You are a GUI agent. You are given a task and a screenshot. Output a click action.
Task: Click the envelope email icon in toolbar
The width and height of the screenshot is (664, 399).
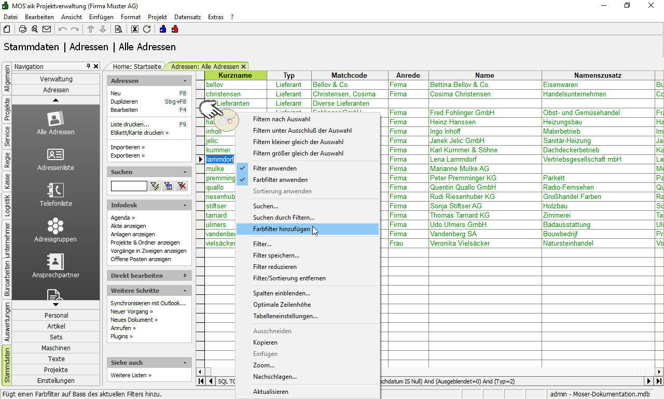47,29
